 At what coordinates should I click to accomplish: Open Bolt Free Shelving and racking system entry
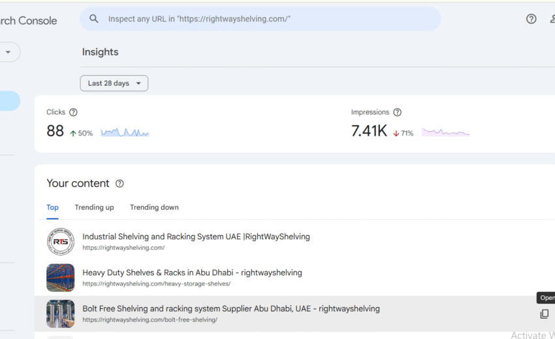click(x=230, y=308)
